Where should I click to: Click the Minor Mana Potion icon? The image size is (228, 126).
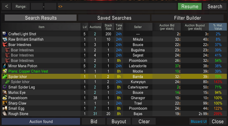coord(5,66)
